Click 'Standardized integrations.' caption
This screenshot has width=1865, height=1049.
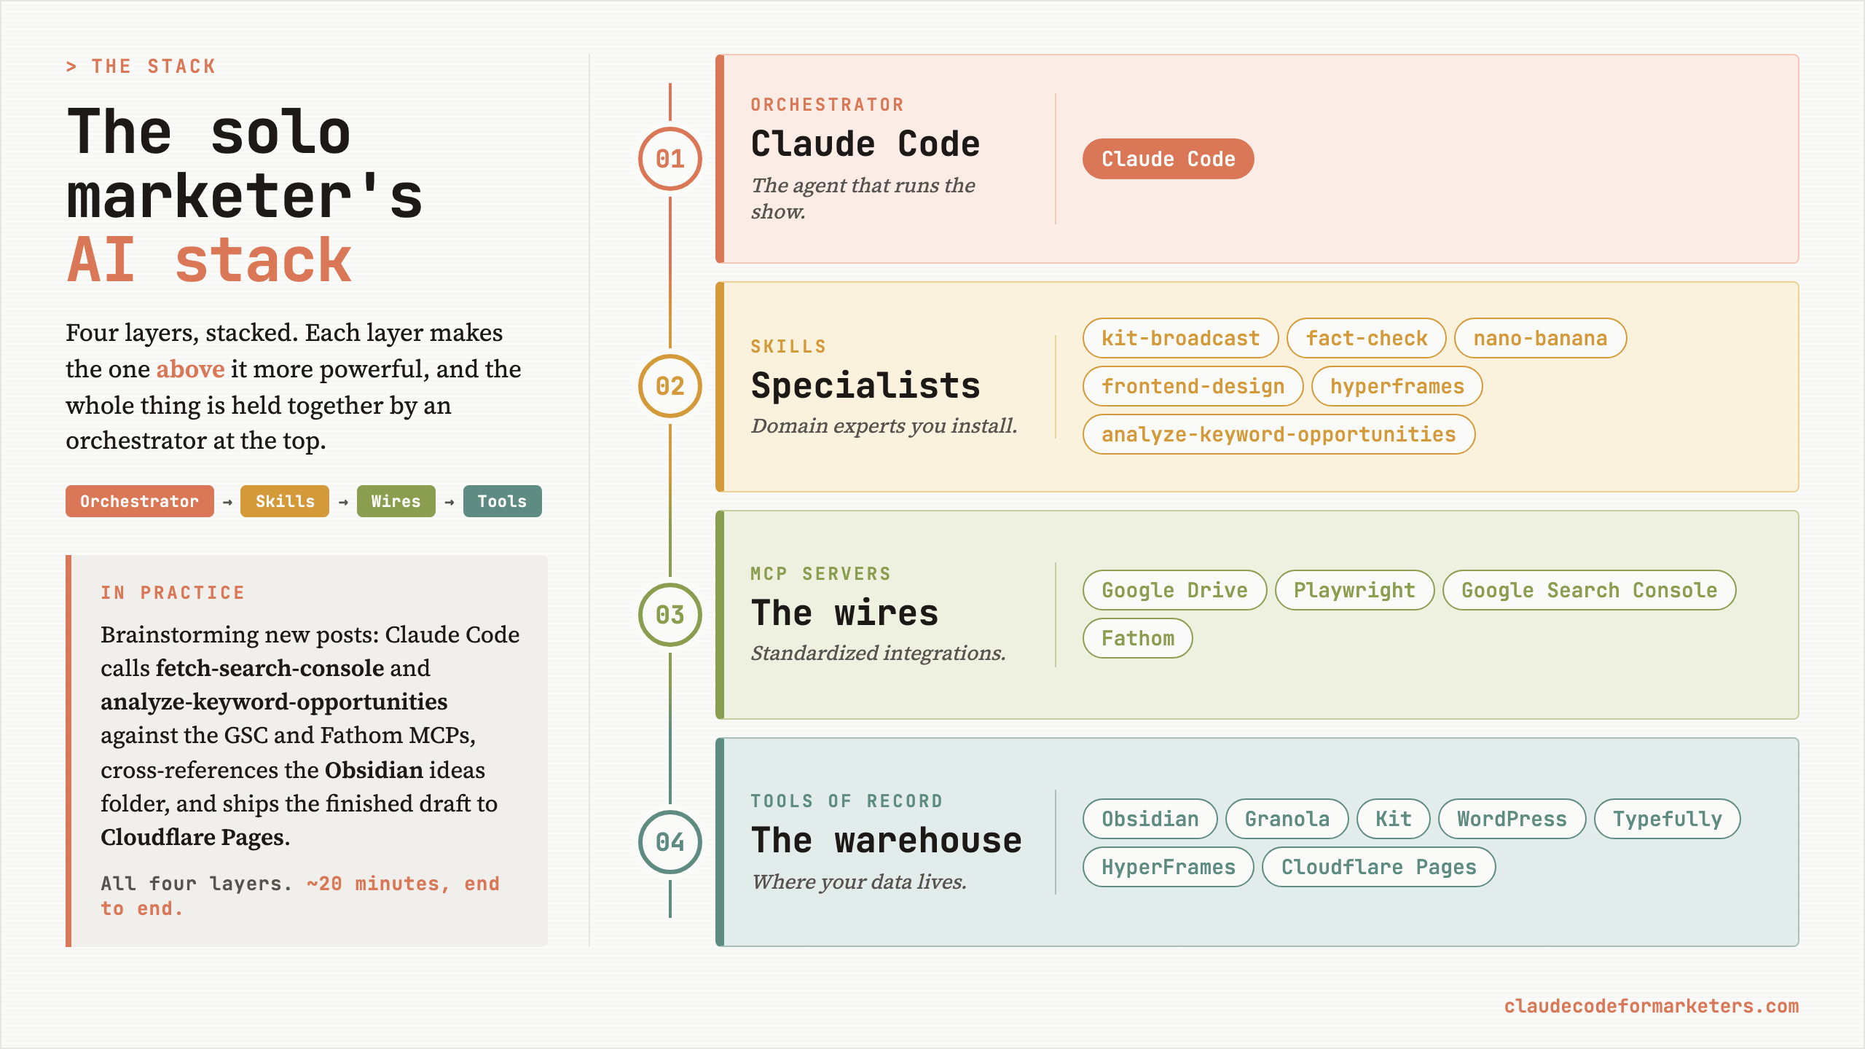pyautogui.click(x=878, y=653)
